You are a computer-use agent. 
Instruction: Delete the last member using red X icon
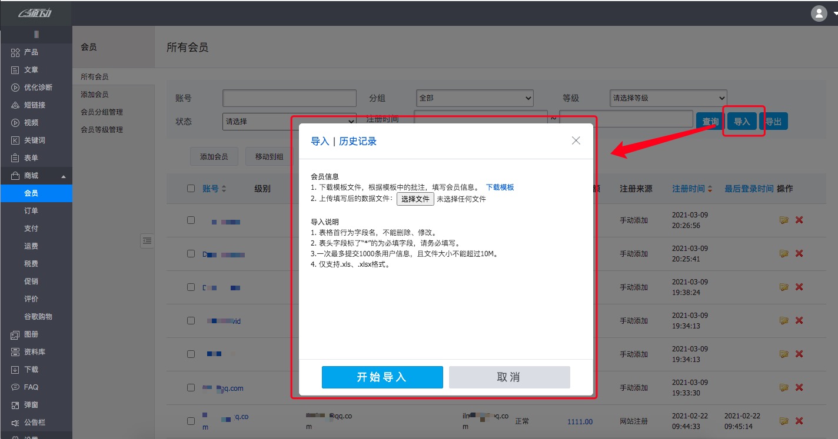[x=799, y=421]
